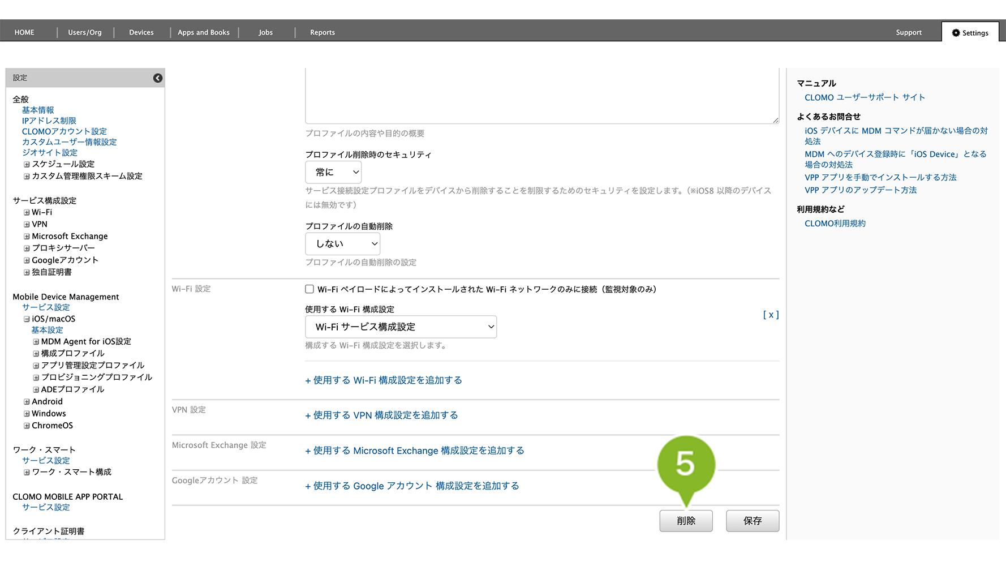Image resolution: width=1006 pixels, height=566 pixels.
Task: Collapse the iOS/macOS tree node icon
Action: click(27, 319)
